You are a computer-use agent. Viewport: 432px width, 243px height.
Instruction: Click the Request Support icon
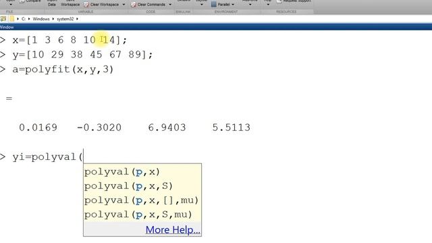[279, 1]
